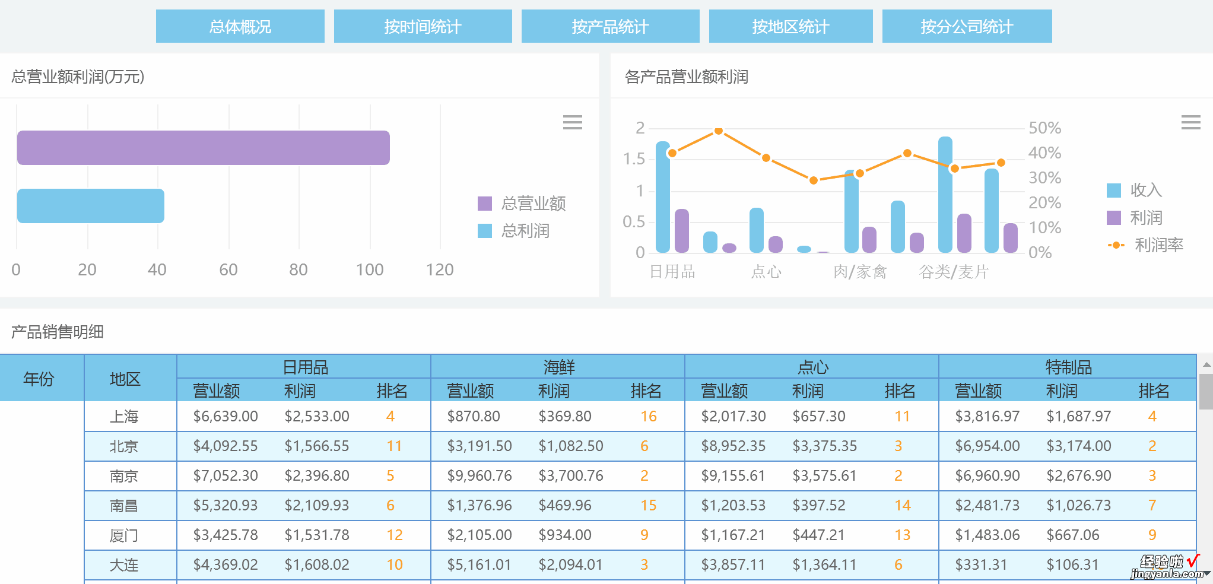
Task: Select the 按分公司统计 tab
Action: 967,26
